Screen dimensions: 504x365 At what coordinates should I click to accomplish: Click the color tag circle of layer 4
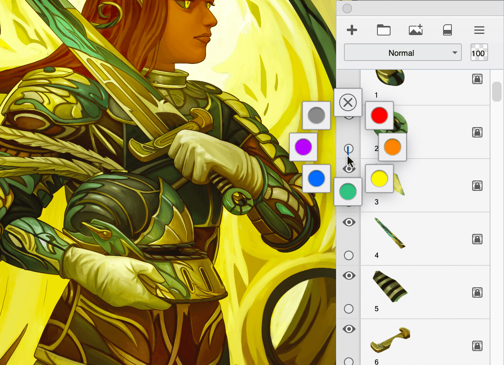(x=348, y=255)
